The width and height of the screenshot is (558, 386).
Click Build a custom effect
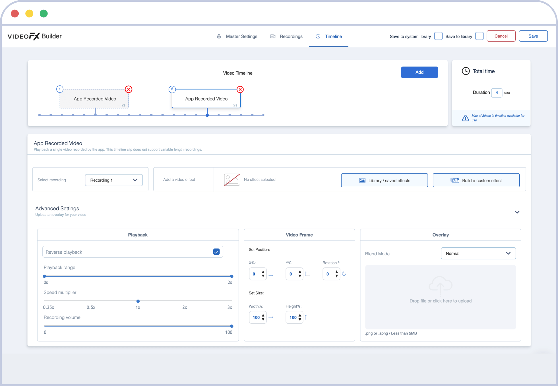coord(476,180)
